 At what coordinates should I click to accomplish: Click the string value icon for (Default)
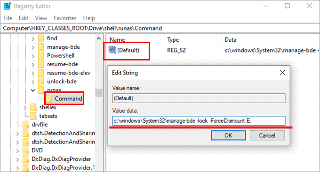(112, 50)
